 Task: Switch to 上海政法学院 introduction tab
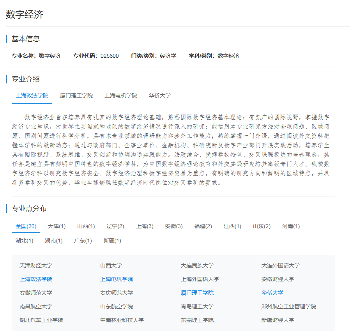(x=32, y=95)
